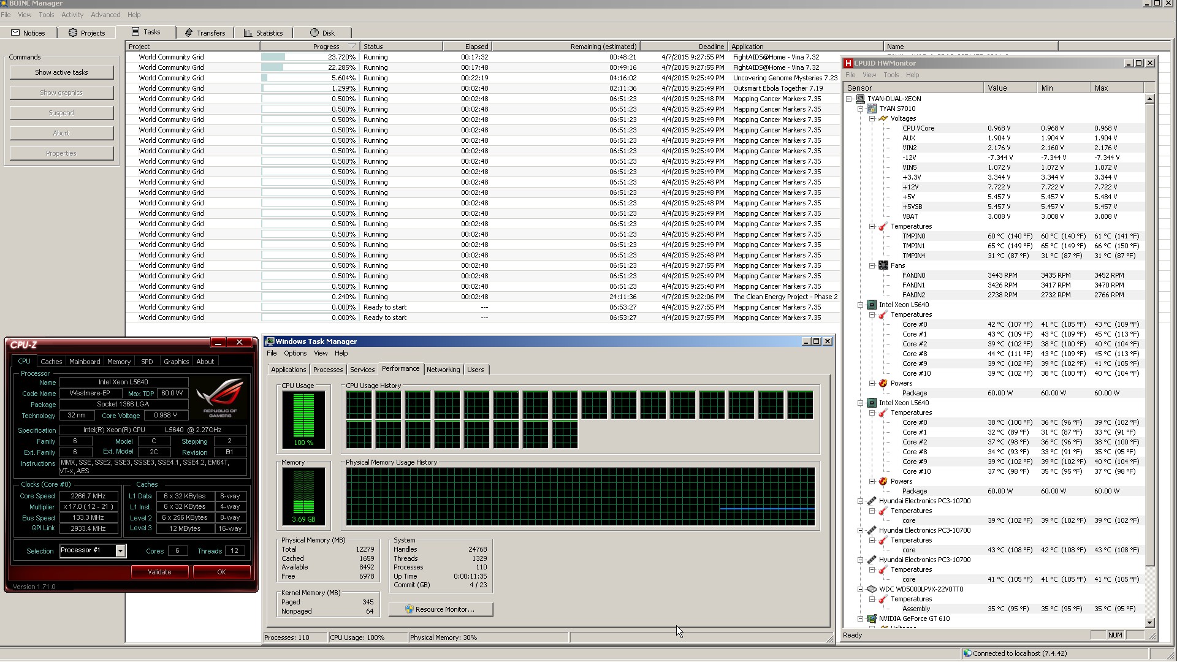Screen dimensions: 1177x662
Task: Click the second Intel Xeon L5640 chip icon
Action: click(872, 403)
